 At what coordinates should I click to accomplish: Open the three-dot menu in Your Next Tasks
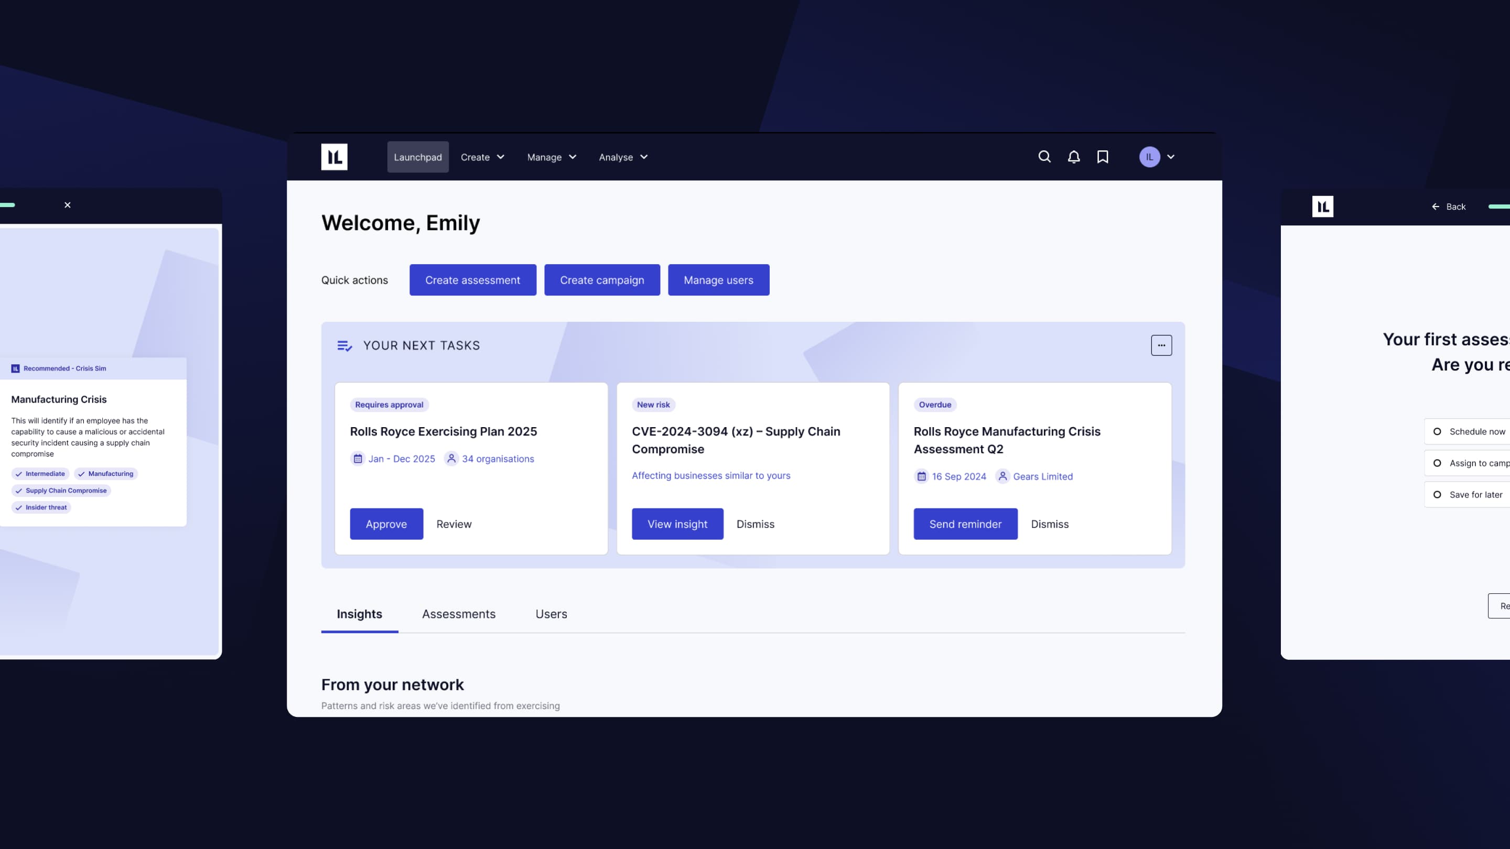[x=1161, y=345]
